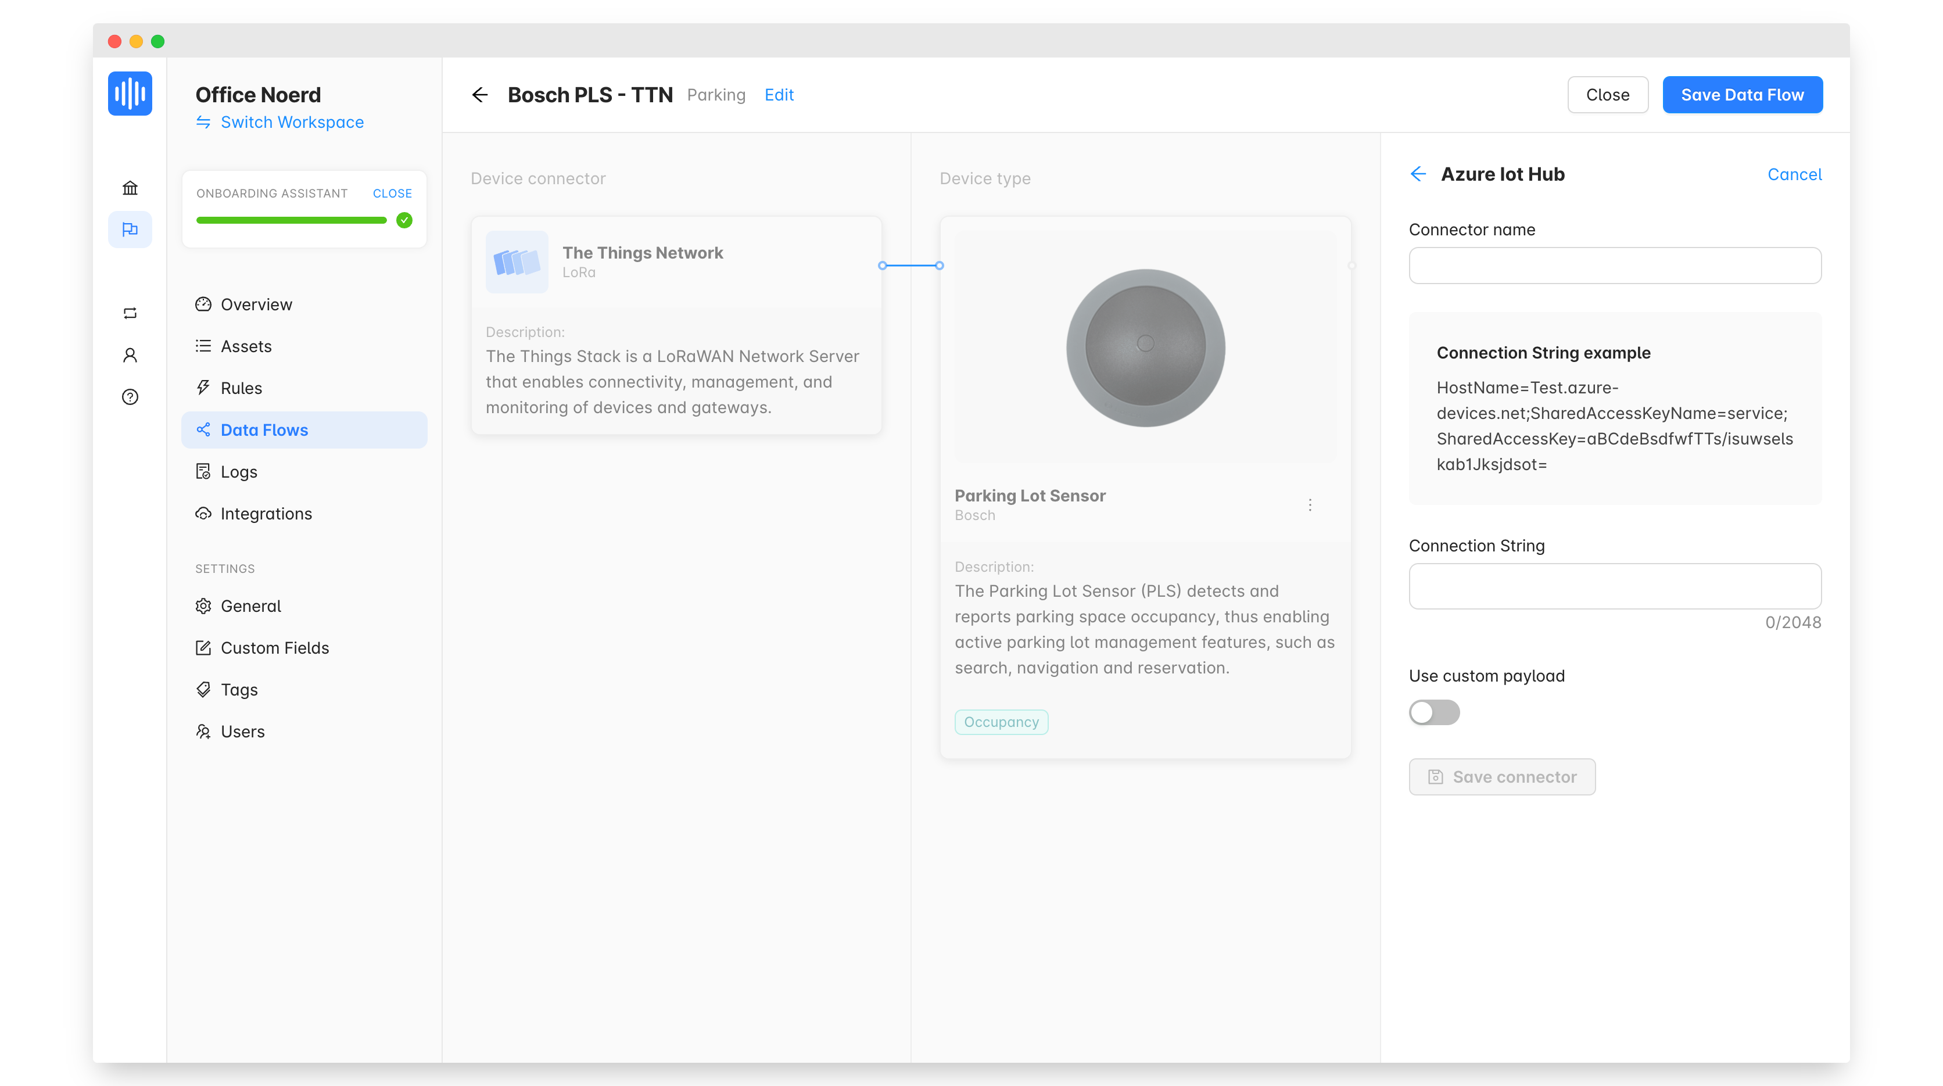
Task: Click The Things Network logo icon
Action: click(x=517, y=261)
